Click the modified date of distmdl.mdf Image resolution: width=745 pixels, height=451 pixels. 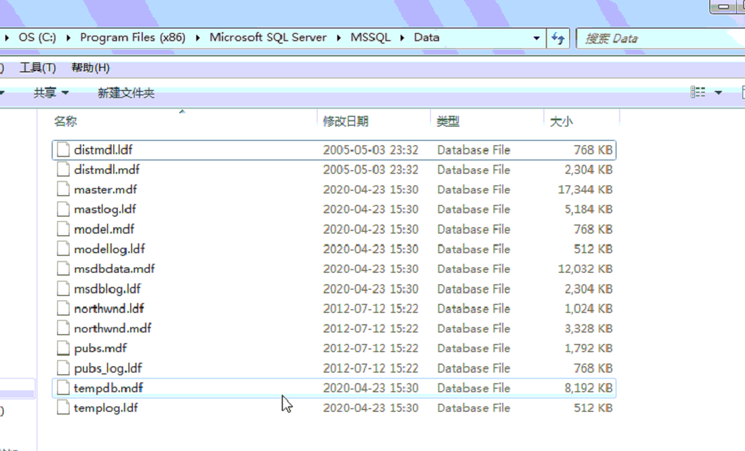(370, 170)
